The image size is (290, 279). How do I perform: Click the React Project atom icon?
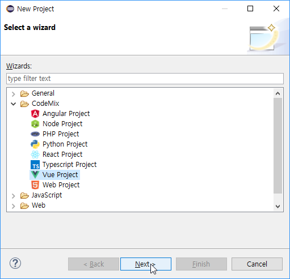[x=35, y=154]
